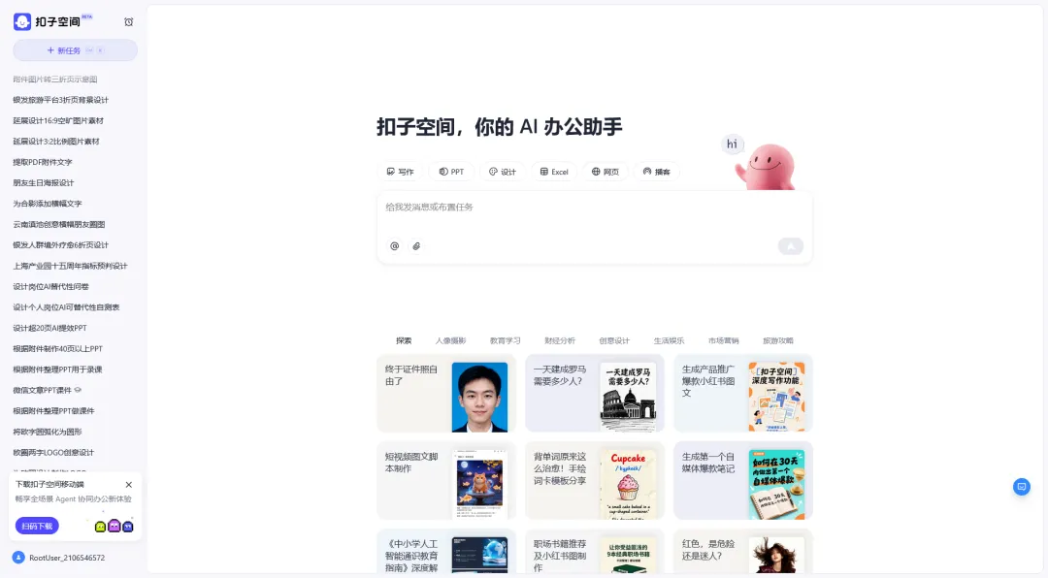1048x578 pixels.
Task: Start a 新任务 new task
Action: coord(75,50)
